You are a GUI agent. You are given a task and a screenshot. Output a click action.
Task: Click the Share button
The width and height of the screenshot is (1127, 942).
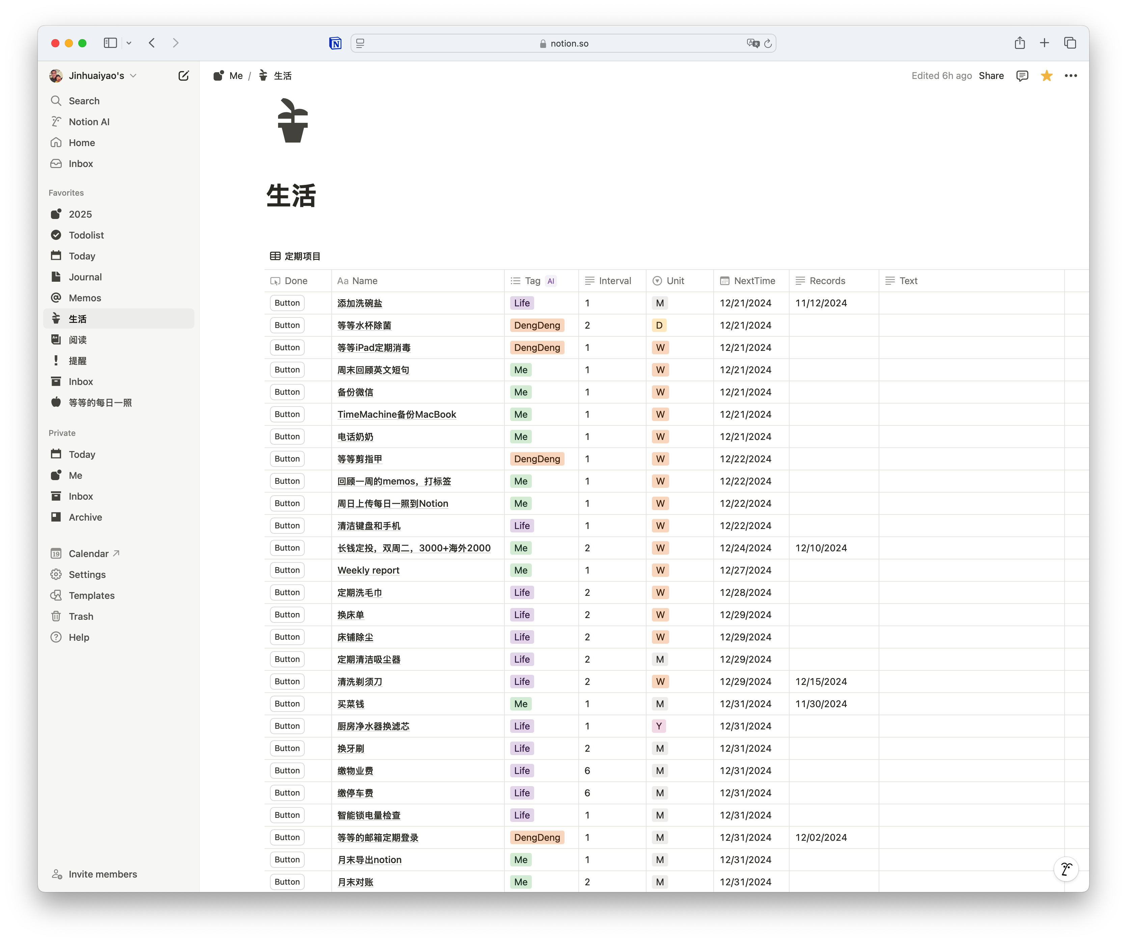(991, 76)
